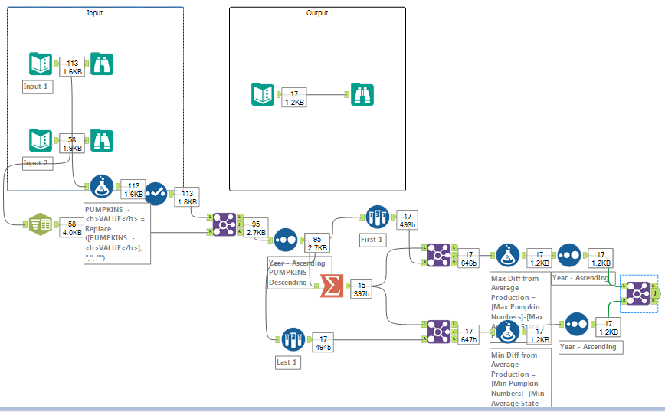Select the Sort tool labeled Year Ascending PUMPKINS Descending
The width and height of the screenshot is (665, 412).
tap(286, 240)
